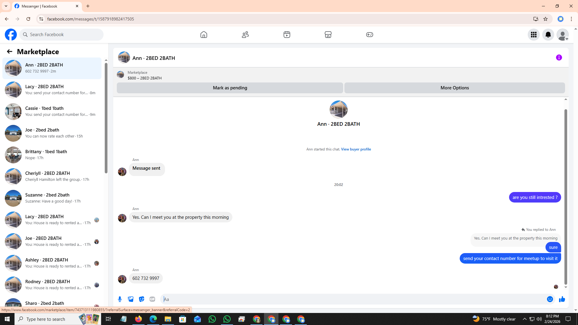The image size is (578, 325).
Task: Open the More Options menu
Action: [x=454, y=88]
